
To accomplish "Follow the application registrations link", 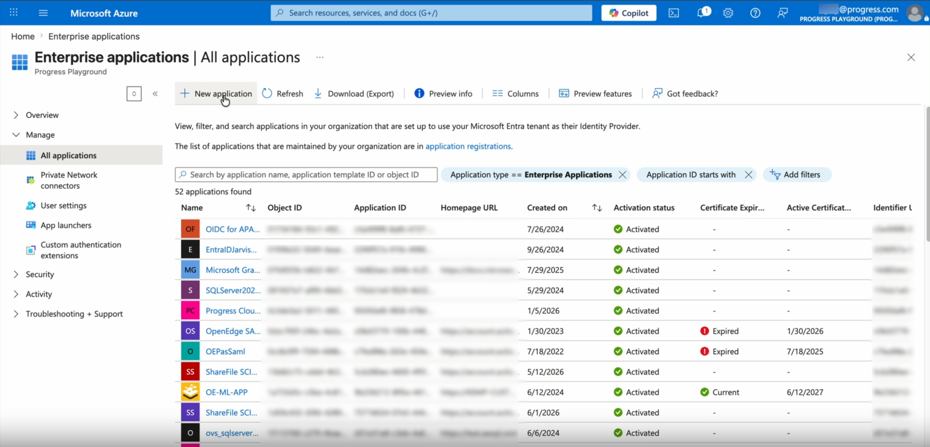I will [x=468, y=146].
